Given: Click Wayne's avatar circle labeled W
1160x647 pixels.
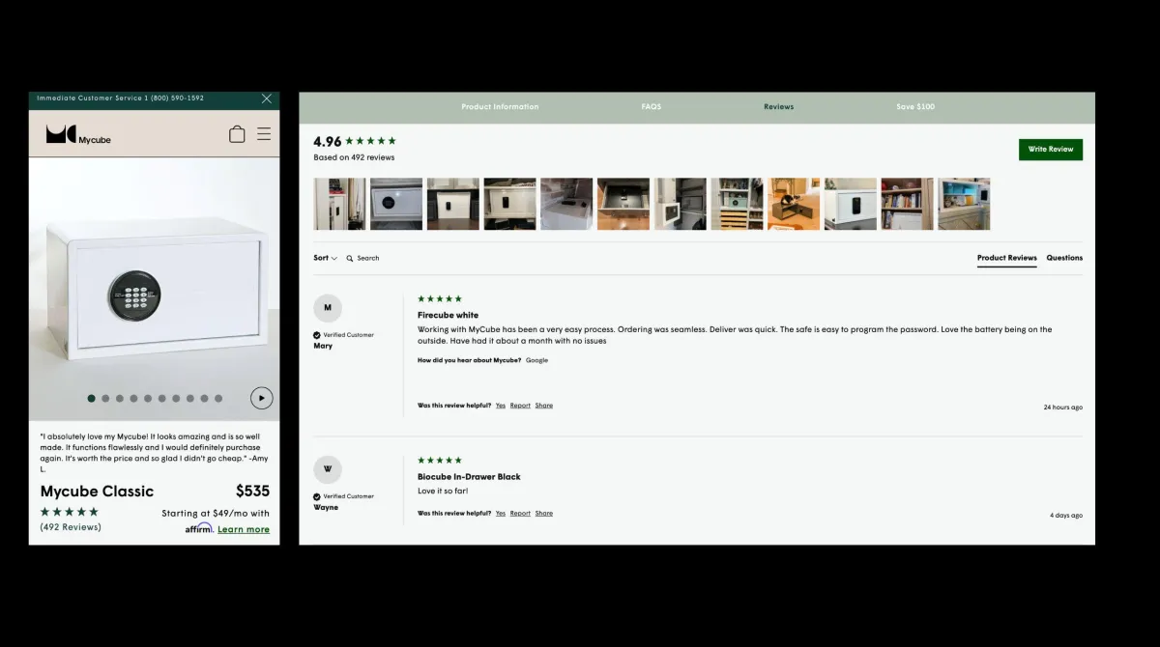Looking at the screenshot, I should tap(328, 469).
